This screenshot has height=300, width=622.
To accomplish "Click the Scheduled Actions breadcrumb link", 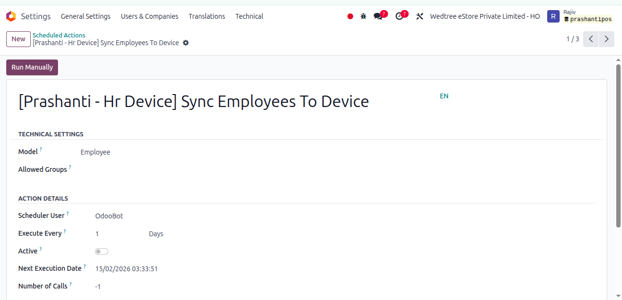I will click(x=59, y=35).
